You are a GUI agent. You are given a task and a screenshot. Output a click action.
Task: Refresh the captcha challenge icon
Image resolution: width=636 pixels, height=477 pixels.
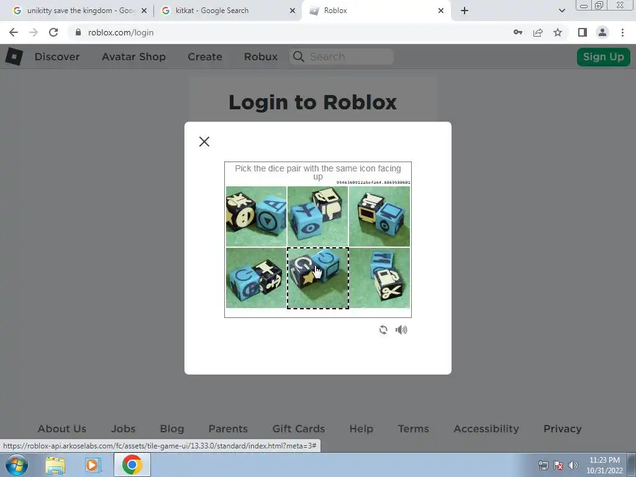[x=383, y=330]
